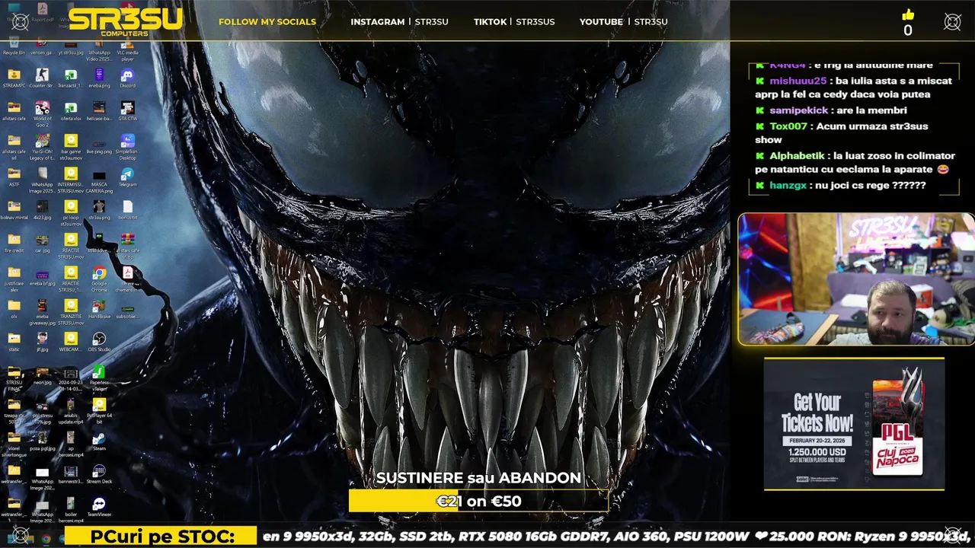Open the justificare alex folder

(x=14, y=277)
